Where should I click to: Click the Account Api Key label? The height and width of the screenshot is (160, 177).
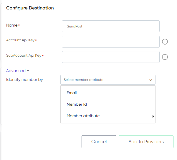[20, 40]
